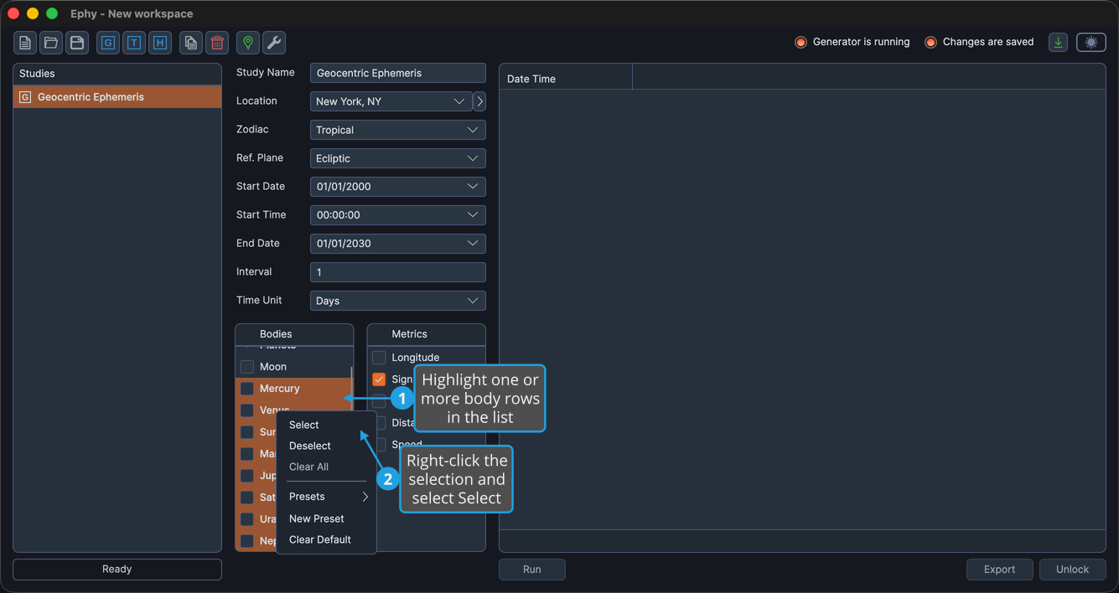Tick the Jupiter row checkbox
1119x593 pixels.
pyautogui.click(x=247, y=476)
